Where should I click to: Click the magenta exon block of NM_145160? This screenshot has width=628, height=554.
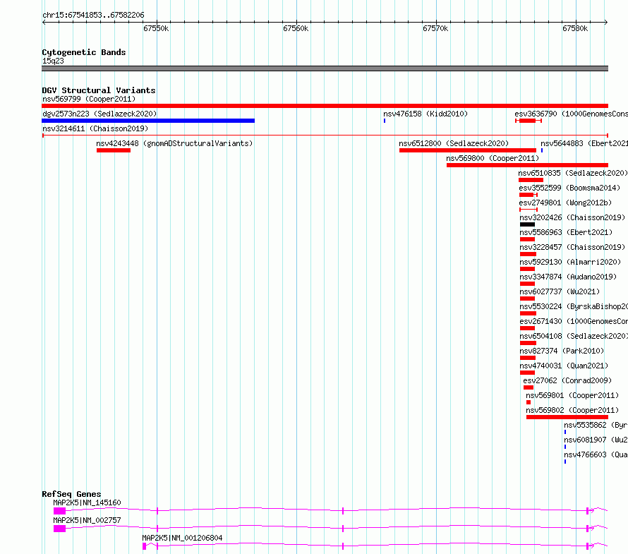[x=60, y=511]
